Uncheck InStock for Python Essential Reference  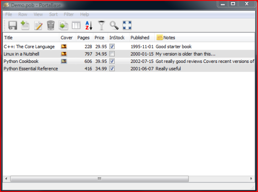[112, 69]
